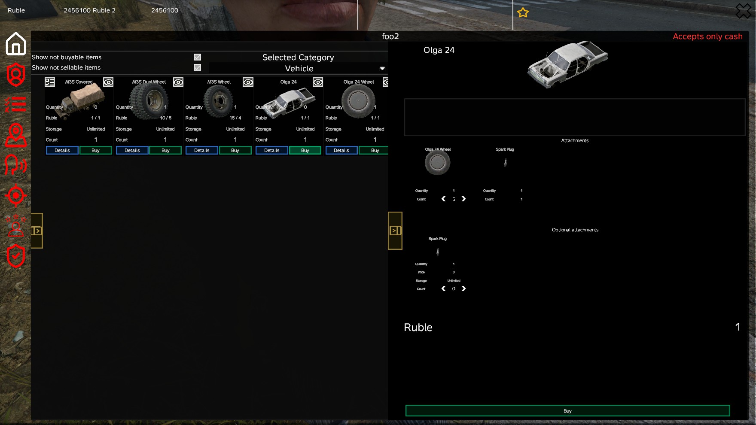Buy the M3S Dual Wheel
This screenshot has width=756, height=425.
click(165, 150)
